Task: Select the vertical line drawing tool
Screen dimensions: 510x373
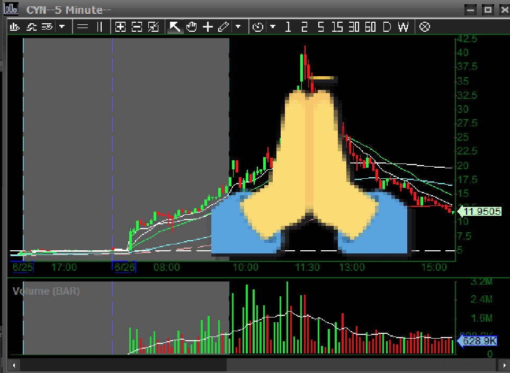Action: (x=100, y=26)
